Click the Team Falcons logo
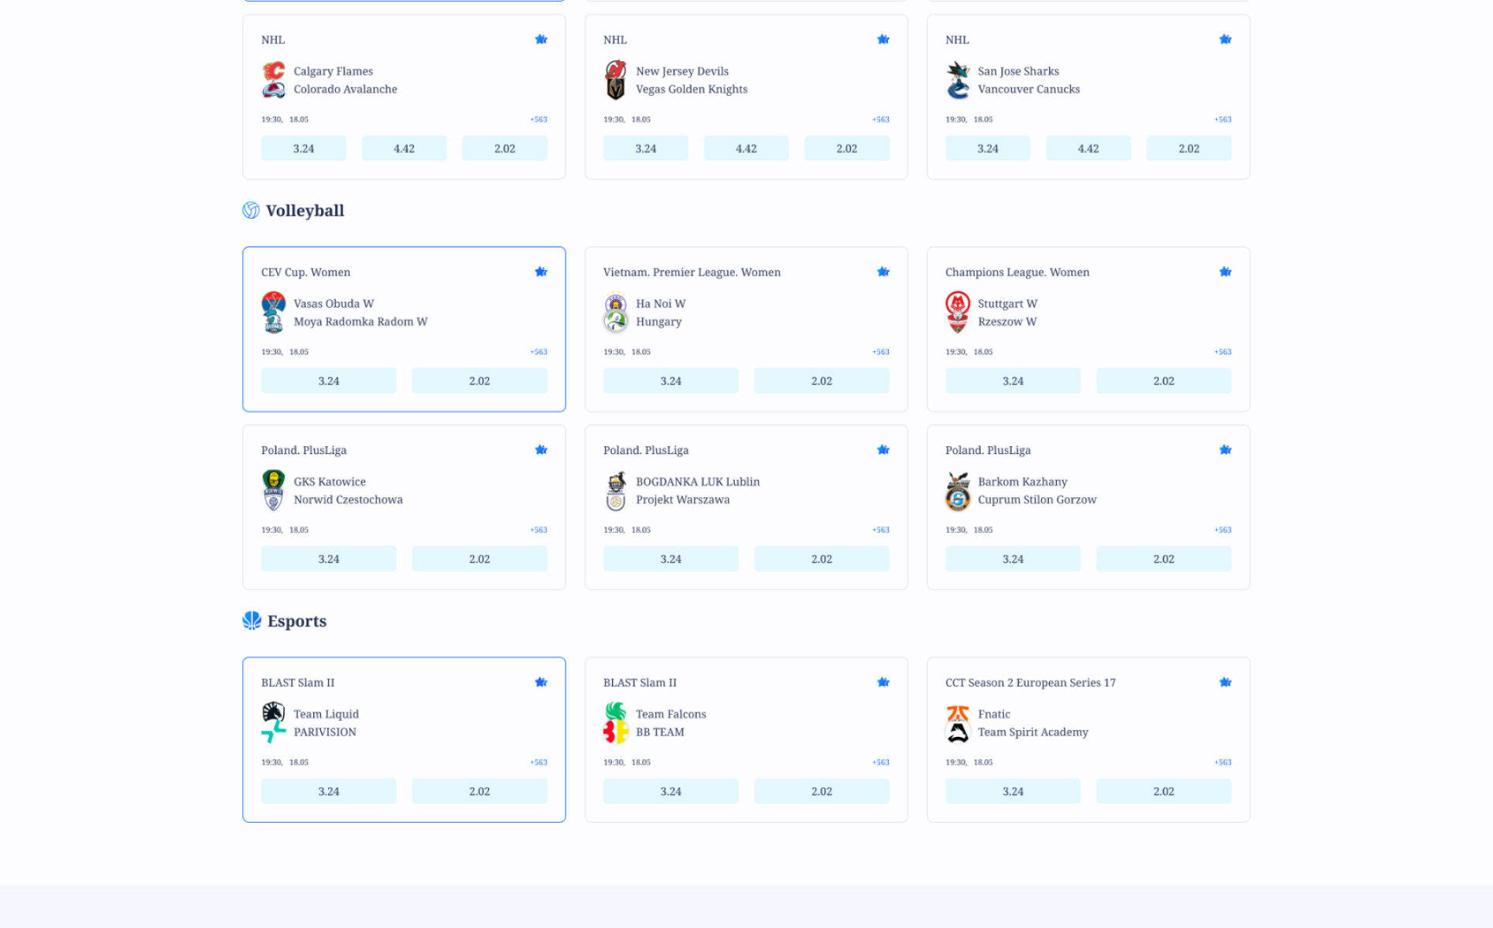The width and height of the screenshot is (1493, 928). tap(616, 711)
